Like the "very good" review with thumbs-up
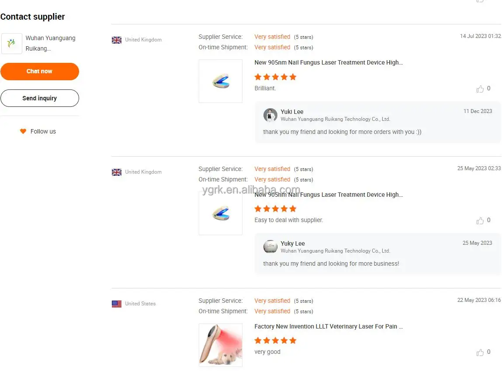The height and width of the screenshot is (380, 502). 480,353
